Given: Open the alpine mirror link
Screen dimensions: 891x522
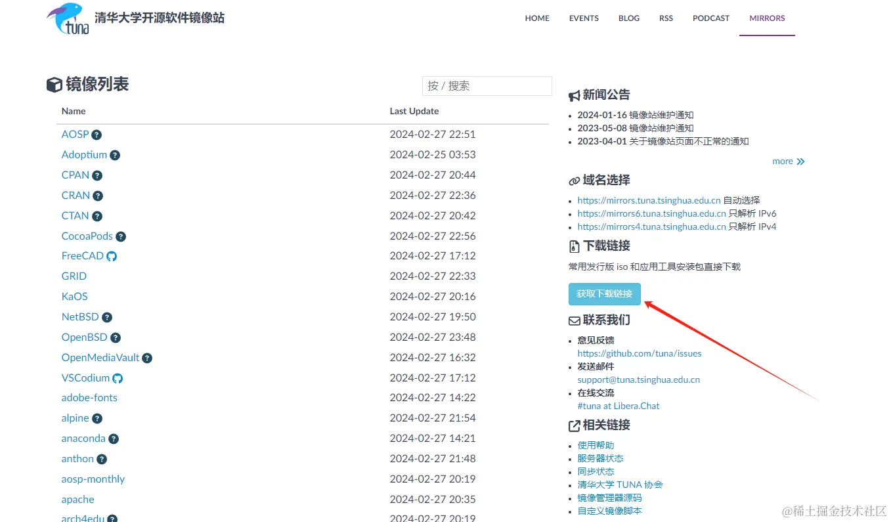Looking at the screenshot, I should pos(76,418).
